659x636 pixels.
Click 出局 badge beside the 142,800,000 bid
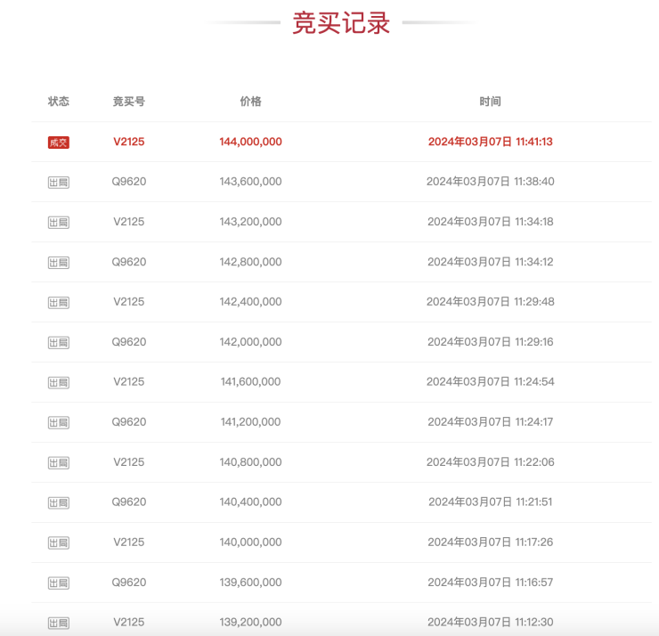58,263
